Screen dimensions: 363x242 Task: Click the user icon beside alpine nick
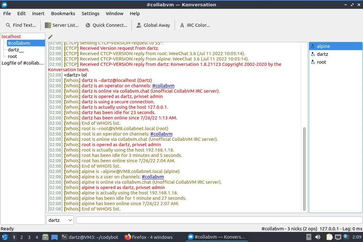(x=313, y=46)
